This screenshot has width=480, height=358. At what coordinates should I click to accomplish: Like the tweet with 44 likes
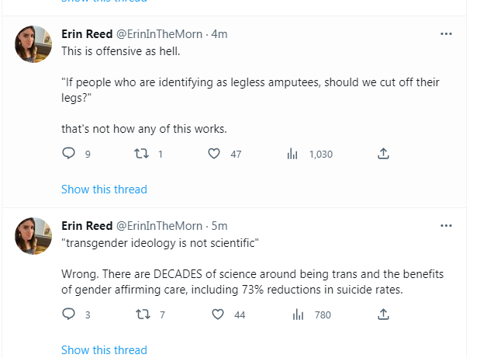click(218, 315)
